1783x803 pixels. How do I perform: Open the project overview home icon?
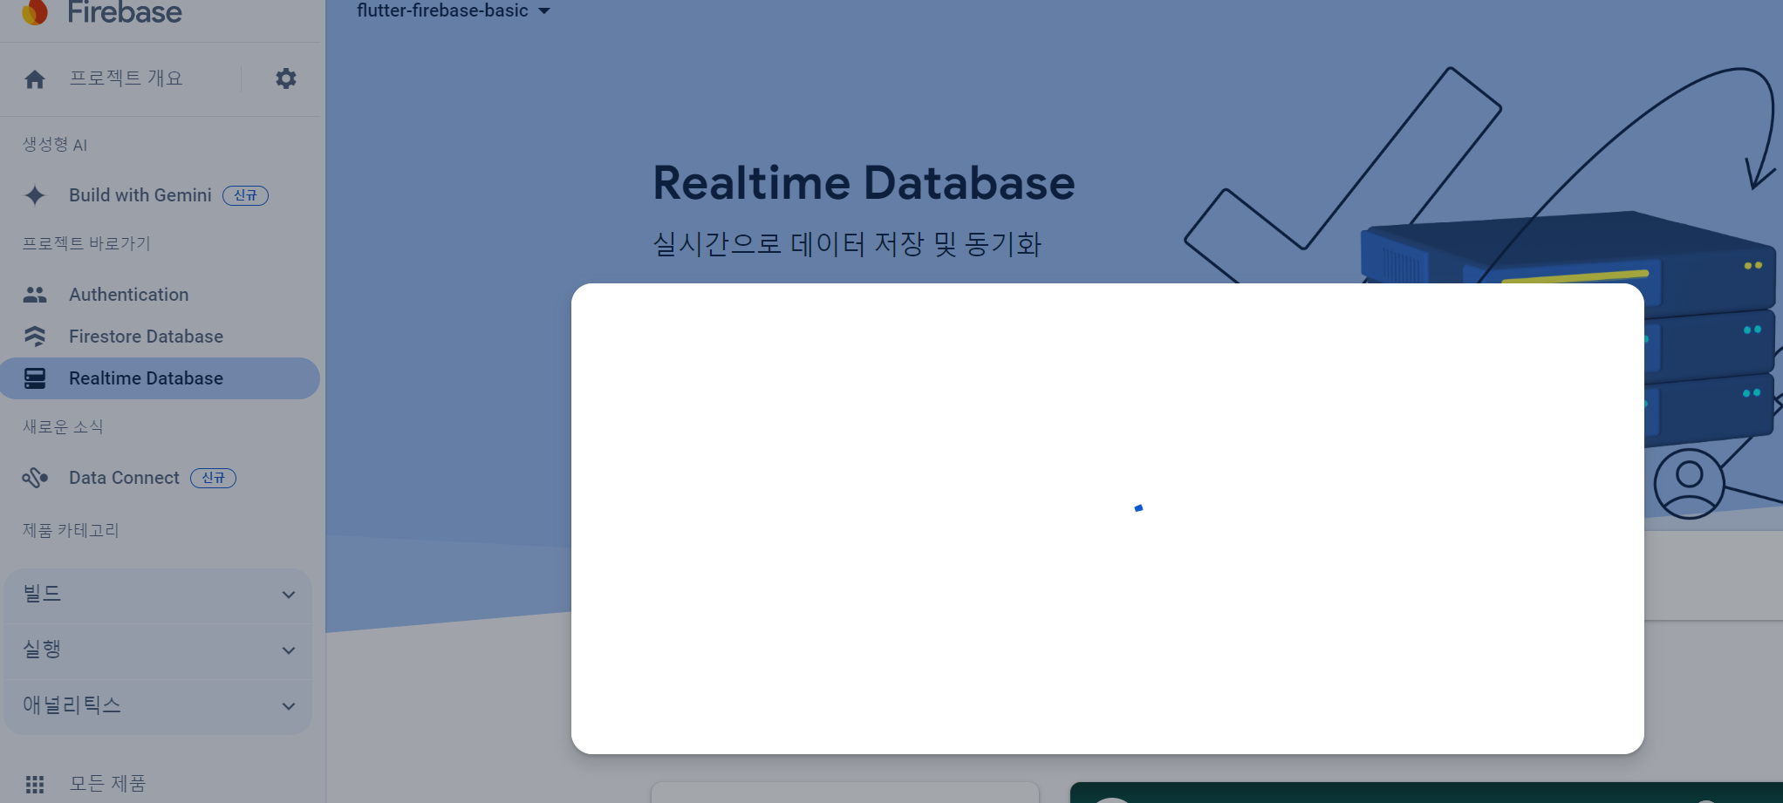click(x=35, y=79)
